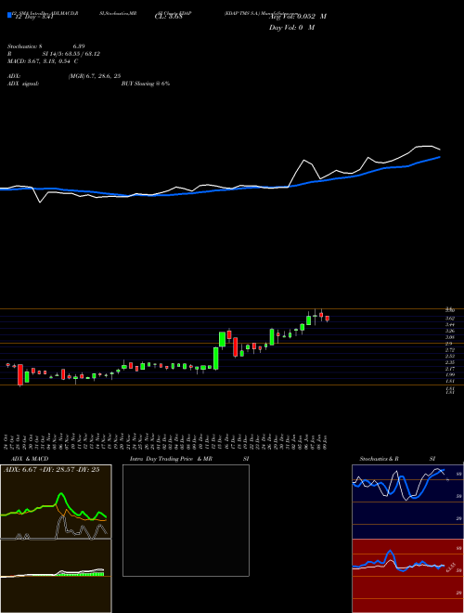Viewport: 464px width, 613px height.
Task: Click the 'BUY Slowing @ 6%' signal text
Action: coord(146,84)
